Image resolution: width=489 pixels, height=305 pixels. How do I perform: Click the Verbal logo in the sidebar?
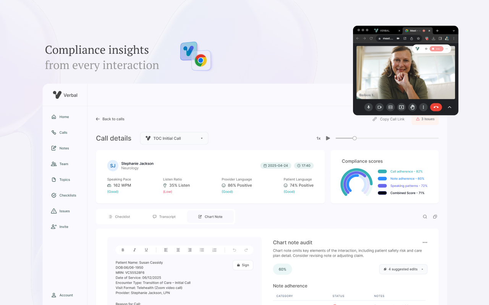(65, 95)
